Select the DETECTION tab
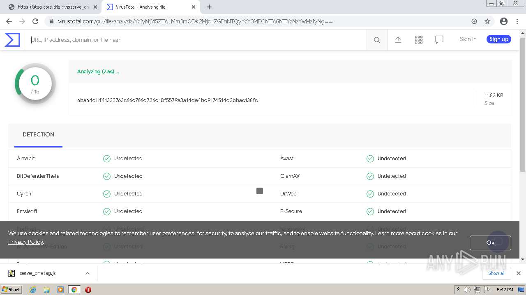This screenshot has width=526, height=295. pyautogui.click(x=38, y=134)
